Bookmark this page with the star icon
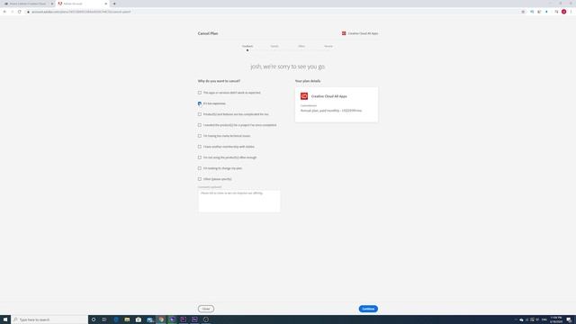The height and width of the screenshot is (324, 576). click(x=523, y=12)
